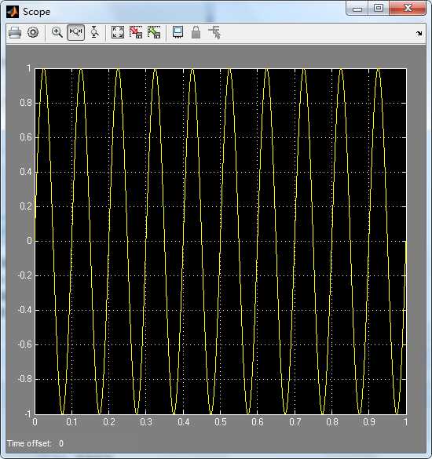The width and height of the screenshot is (432, 459).
Task: Click the Print icon in Scope toolbar
Action: (x=15, y=32)
